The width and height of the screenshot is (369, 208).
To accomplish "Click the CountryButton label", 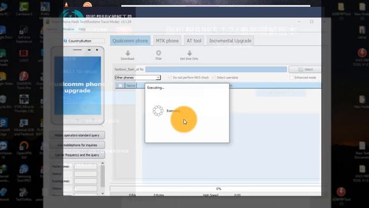I will 80,41.
